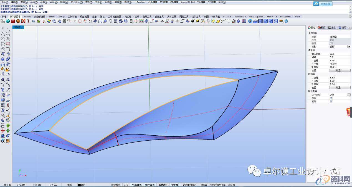
Task: Toggle the 显示 checkbox under 底色图案
Action: 331,98
